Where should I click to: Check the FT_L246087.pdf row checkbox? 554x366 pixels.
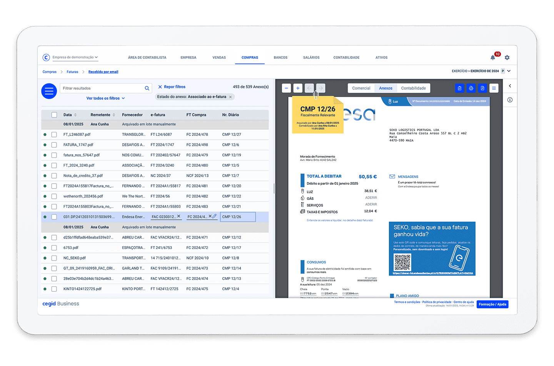pyautogui.click(x=54, y=134)
